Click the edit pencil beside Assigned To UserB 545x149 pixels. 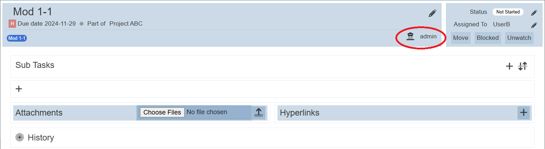pyautogui.click(x=534, y=25)
